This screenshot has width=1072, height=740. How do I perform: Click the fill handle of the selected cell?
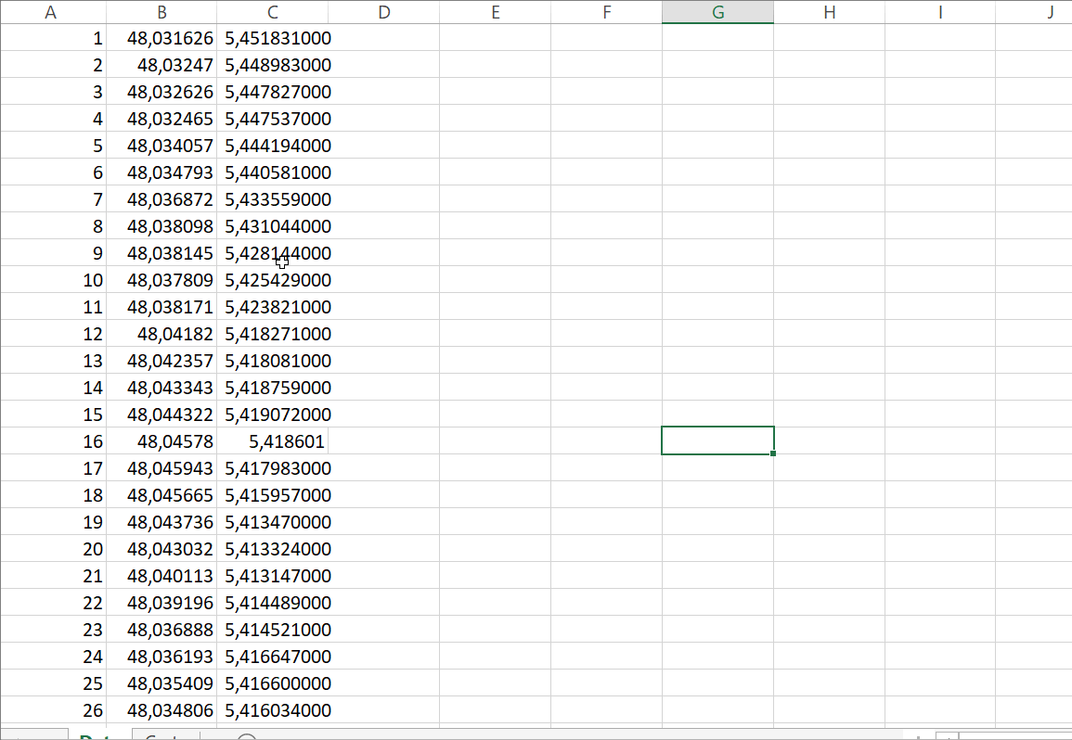[772, 453]
